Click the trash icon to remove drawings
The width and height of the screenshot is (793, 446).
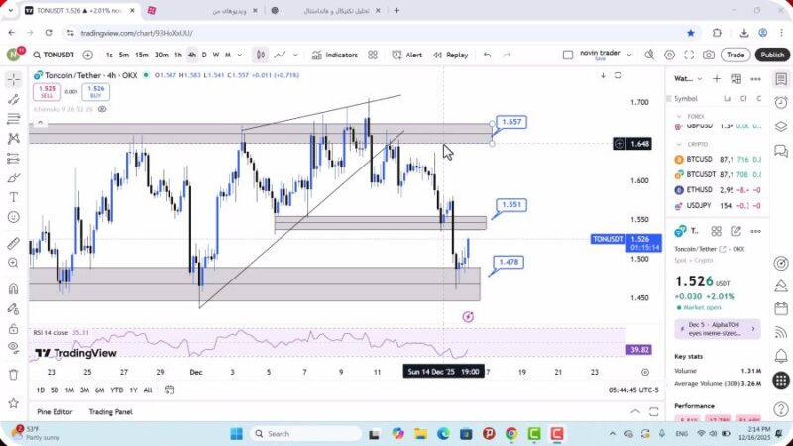pos(13,374)
